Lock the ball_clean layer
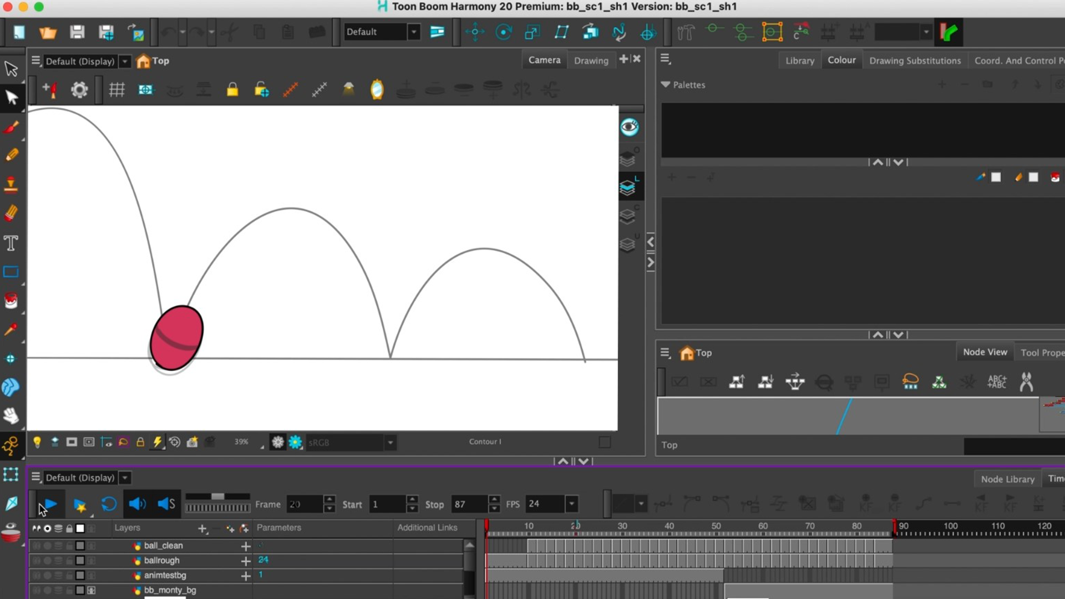Screen dimensions: 1065x599 tap(69, 546)
